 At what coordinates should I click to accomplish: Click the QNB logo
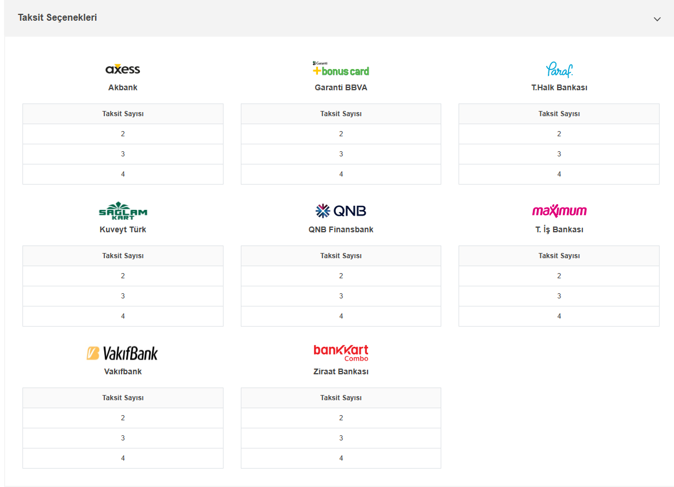340,211
